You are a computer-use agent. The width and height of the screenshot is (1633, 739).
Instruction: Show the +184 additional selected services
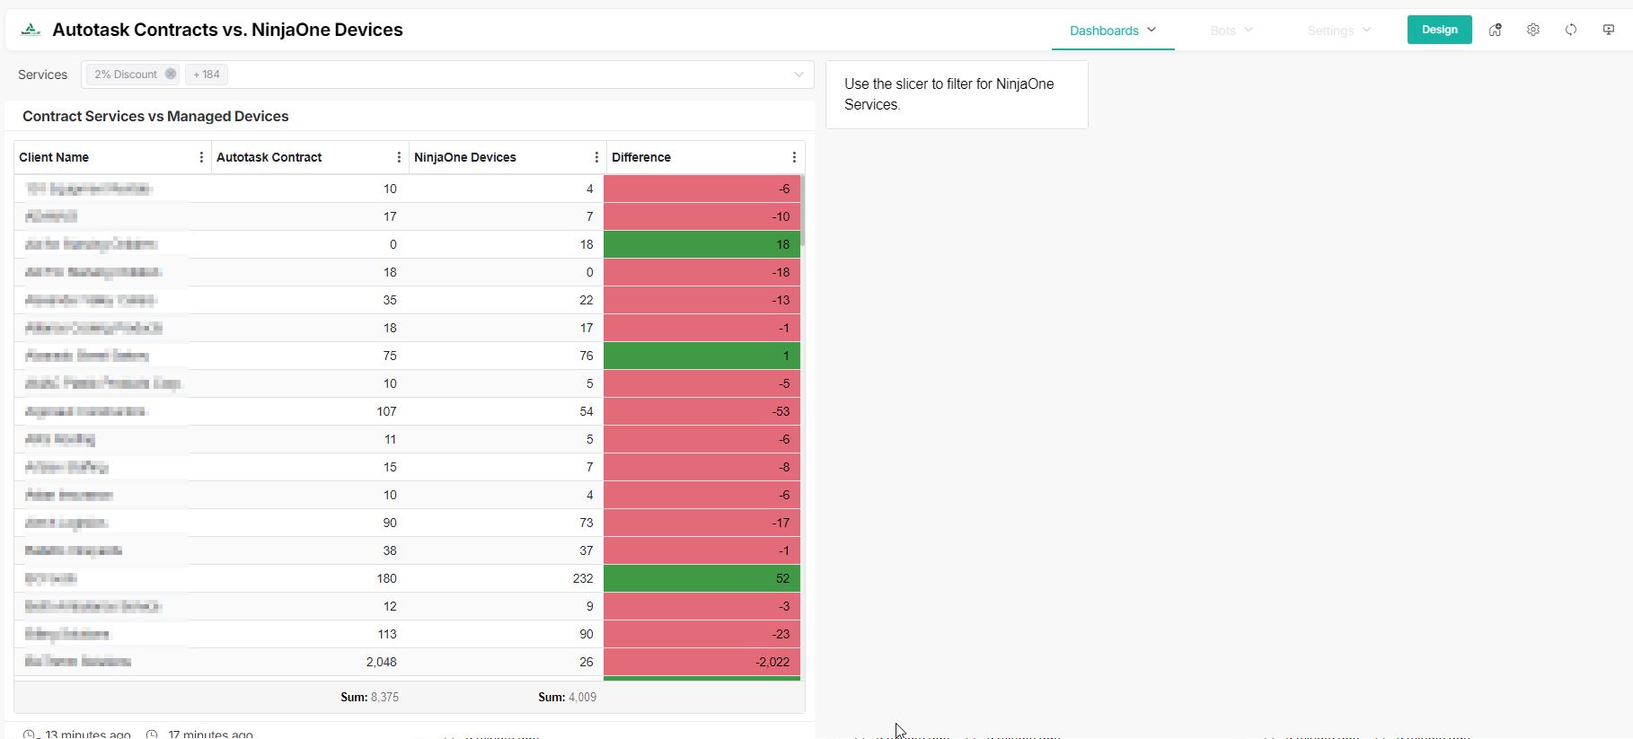coord(207,75)
